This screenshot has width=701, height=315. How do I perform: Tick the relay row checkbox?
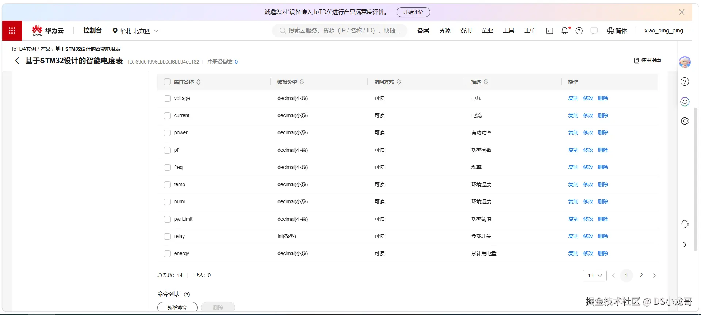167,237
